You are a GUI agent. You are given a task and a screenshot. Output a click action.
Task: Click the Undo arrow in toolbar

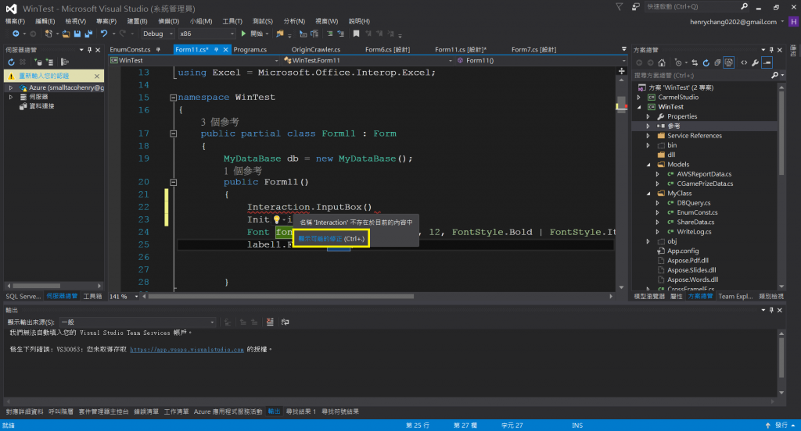pos(104,34)
